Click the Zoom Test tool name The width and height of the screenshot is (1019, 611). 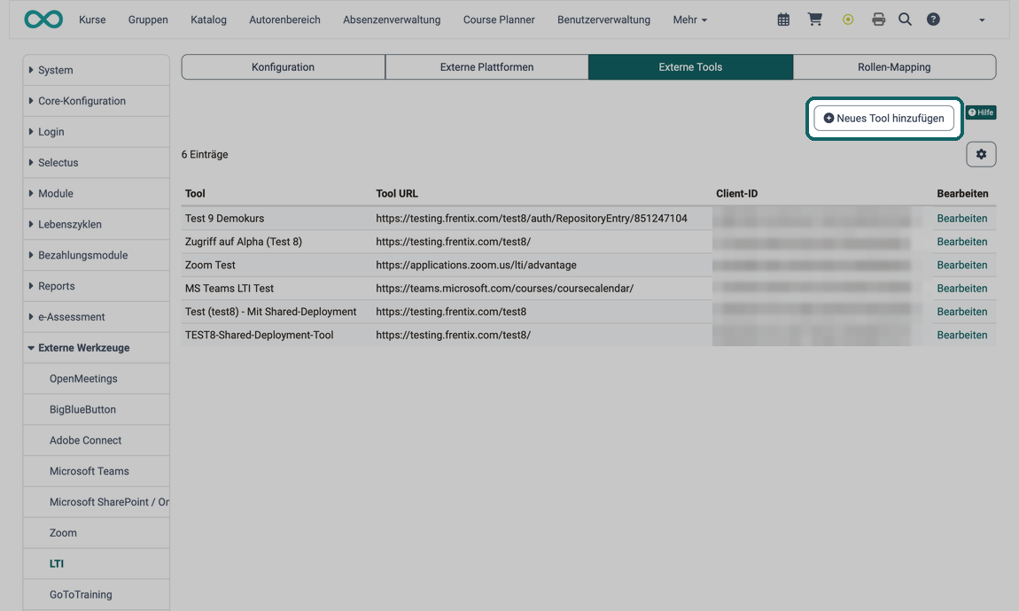tap(210, 265)
